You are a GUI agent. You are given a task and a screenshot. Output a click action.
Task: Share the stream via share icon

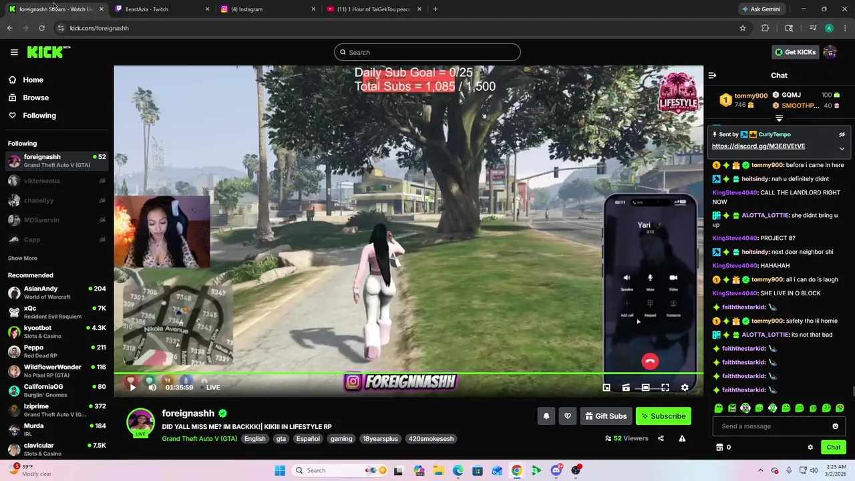[x=661, y=438]
